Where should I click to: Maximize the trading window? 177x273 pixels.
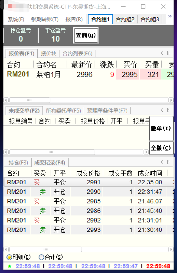coord(143,6)
